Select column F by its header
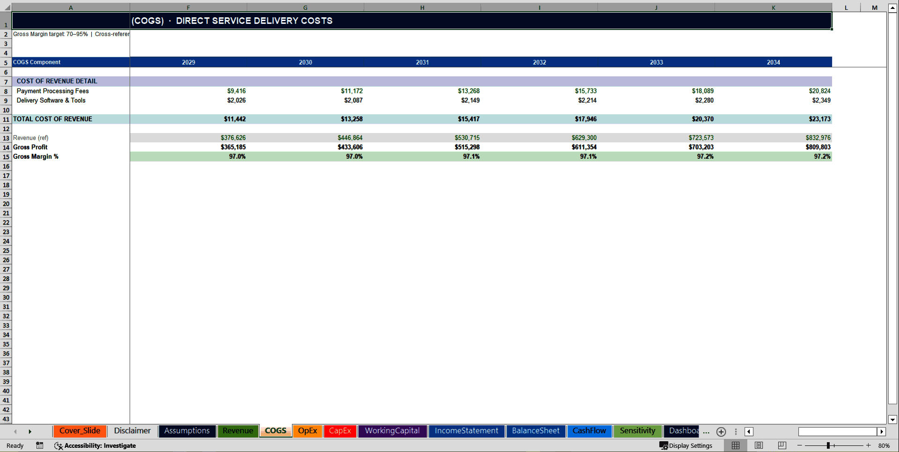Viewport: 899px width, 452px height. [x=188, y=7]
